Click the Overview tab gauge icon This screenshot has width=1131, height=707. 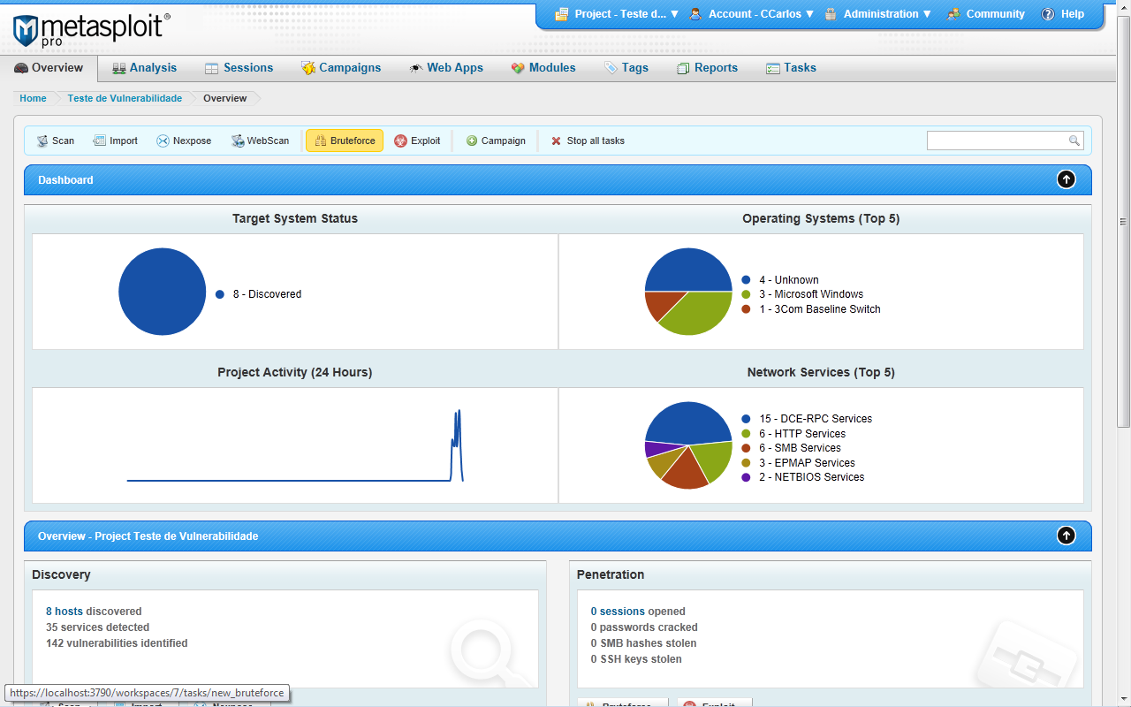tap(21, 68)
